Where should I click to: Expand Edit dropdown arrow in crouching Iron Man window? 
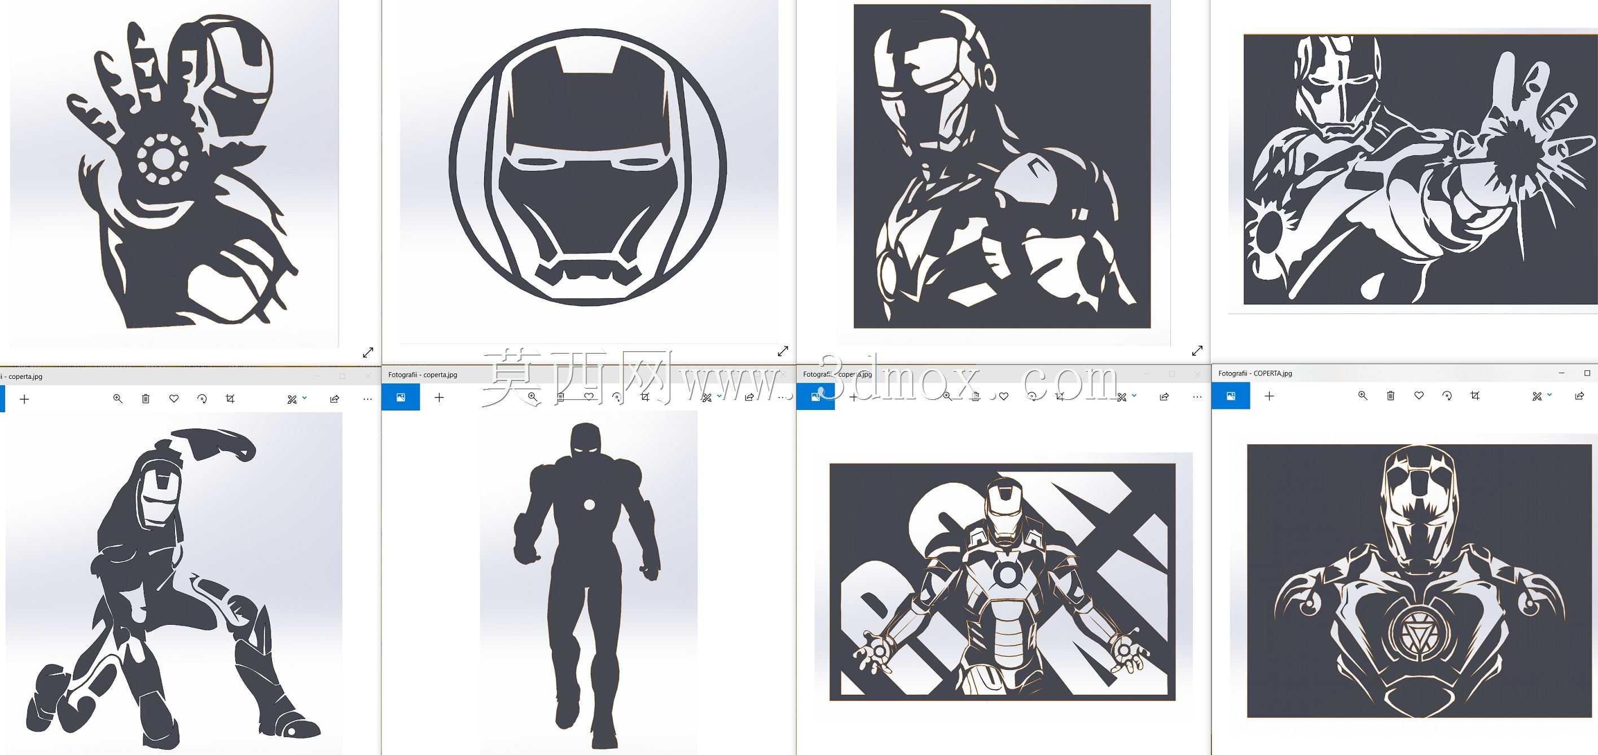[305, 398]
